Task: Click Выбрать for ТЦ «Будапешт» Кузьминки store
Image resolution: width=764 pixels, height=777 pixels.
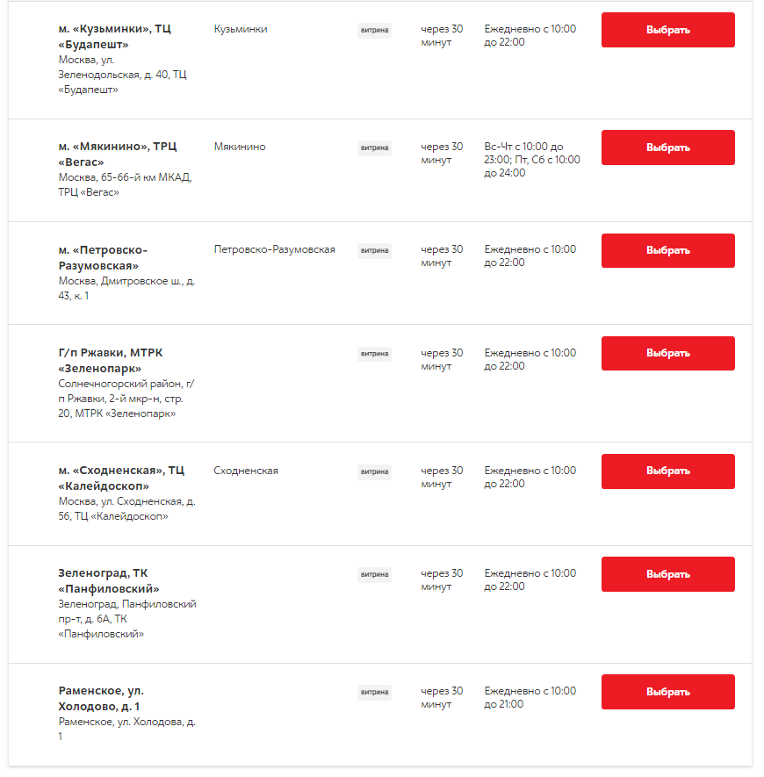Action: click(x=667, y=30)
